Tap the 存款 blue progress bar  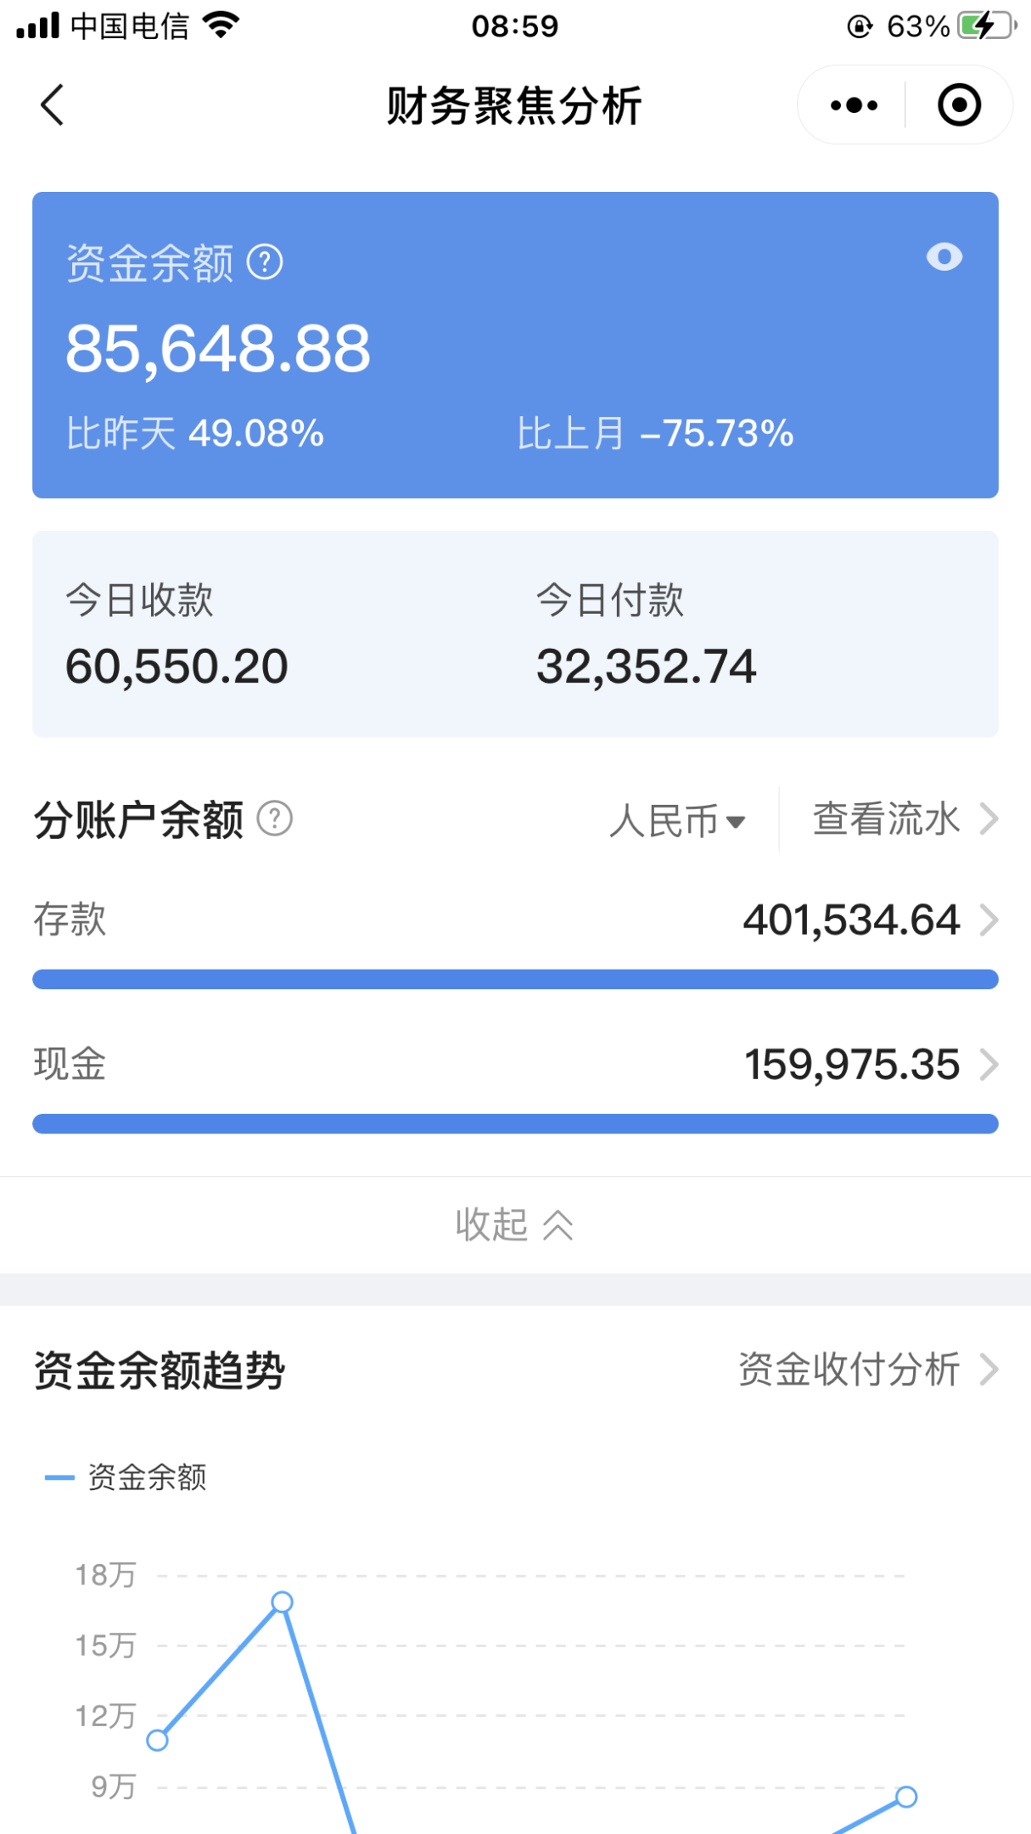pyautogui.click(x=515, y=980)
